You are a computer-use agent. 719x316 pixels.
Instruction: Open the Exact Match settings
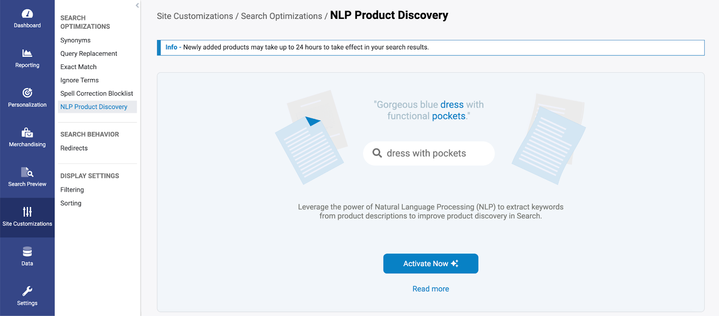(78, 66)
